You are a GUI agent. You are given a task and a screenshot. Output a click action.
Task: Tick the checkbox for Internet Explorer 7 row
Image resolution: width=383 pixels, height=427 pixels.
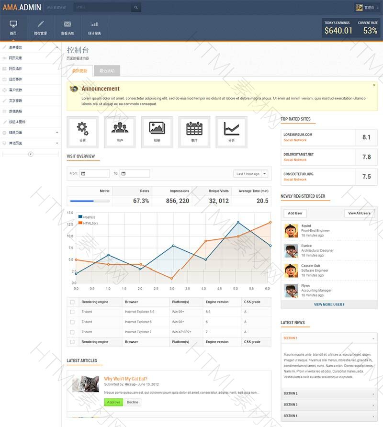[72, 332]
